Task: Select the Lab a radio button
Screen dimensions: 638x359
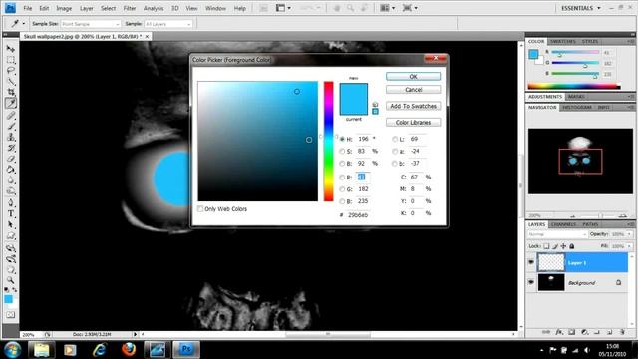Action: click(x=395, y=151)
